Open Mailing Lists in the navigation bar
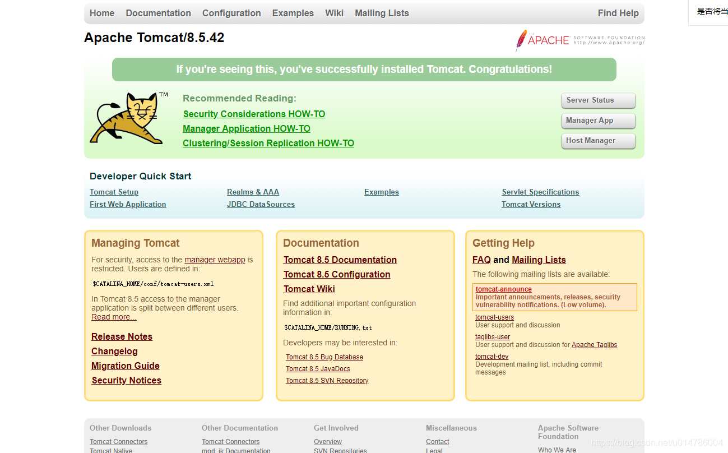 (382, 13)
